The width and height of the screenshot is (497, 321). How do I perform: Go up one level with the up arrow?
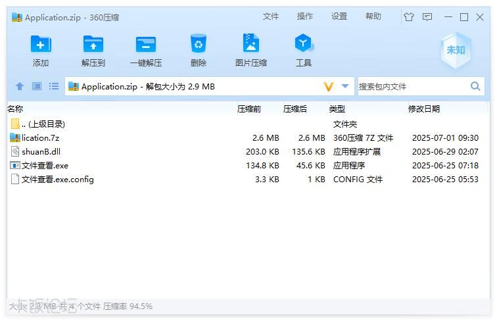(x=20, y=86)
